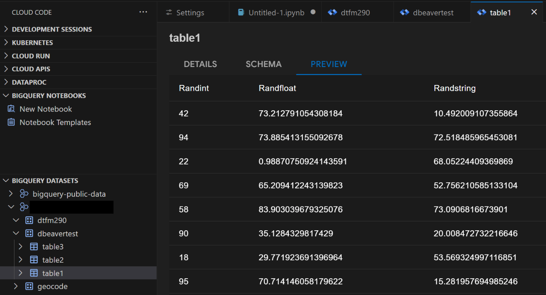This screenshot has width=546, height=295.
Task: Click Randint cell value 42
Action: pyautogui.click(x=184, y=113)
